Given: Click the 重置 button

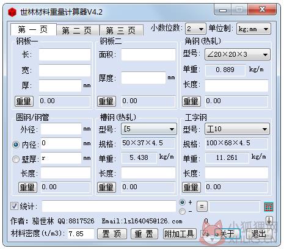Looking at the screenshot, I should [144, 234].
